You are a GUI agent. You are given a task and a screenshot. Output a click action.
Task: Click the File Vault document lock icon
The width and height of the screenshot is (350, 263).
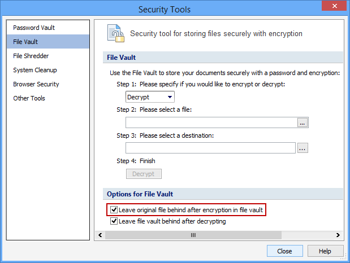pos(116,34)
